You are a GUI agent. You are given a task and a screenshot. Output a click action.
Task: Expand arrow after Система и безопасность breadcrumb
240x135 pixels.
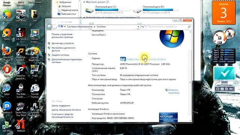(x=94, y=27)
